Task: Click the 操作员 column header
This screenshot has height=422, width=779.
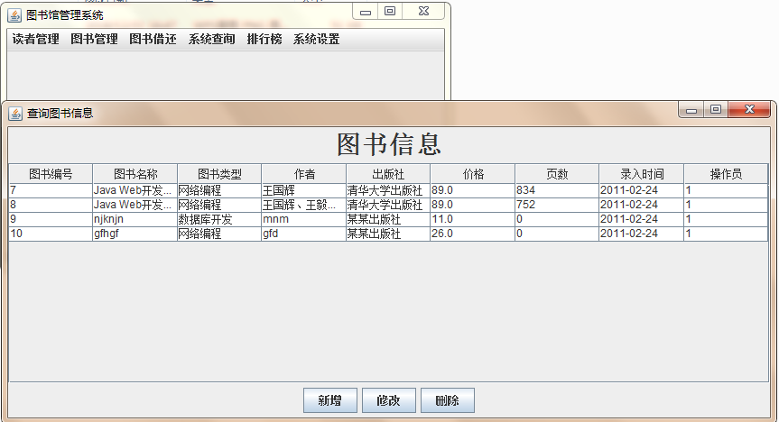Action: [x=726, y=174]
